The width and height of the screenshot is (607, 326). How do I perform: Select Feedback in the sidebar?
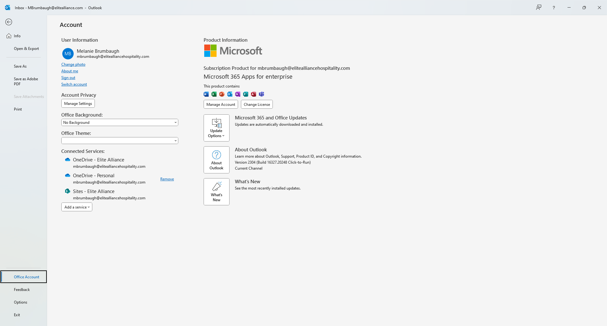(22, 290)
